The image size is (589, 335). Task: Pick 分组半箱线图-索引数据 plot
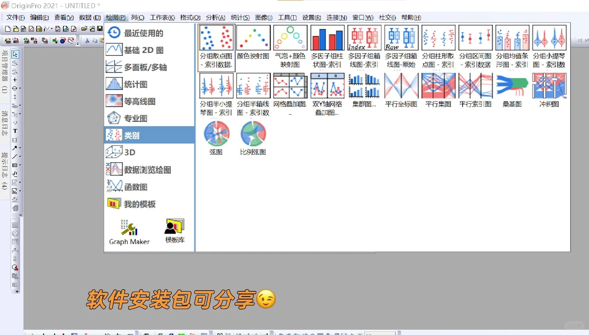tap(253, 95)
